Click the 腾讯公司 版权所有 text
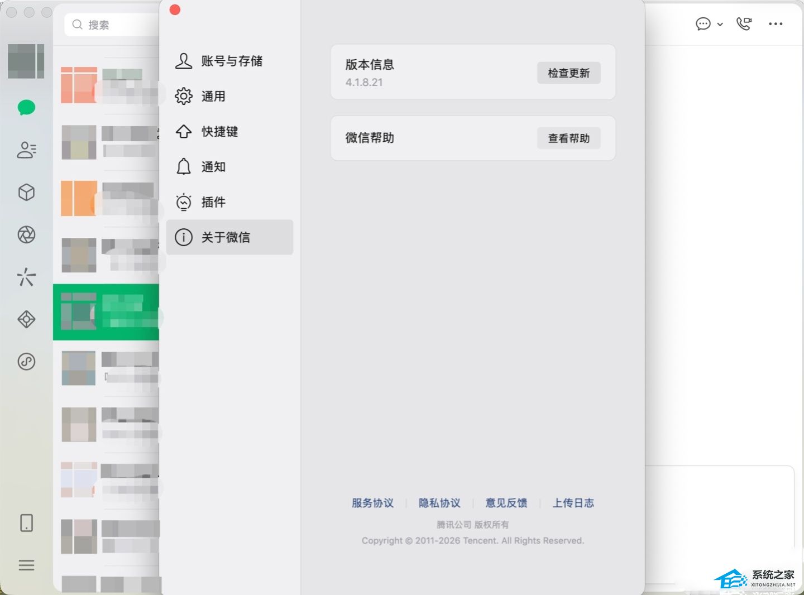Screen dimensions: 804x595 pos(473,525)
